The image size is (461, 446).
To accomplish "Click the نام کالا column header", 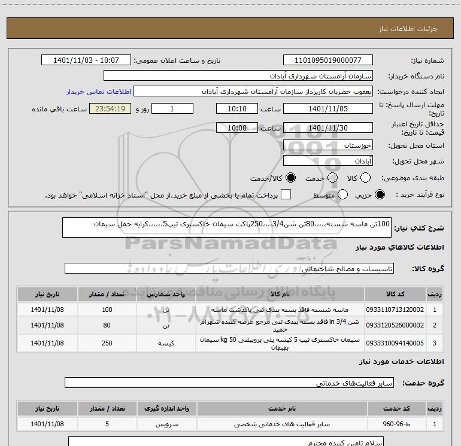I will click(x=280, y=294).
